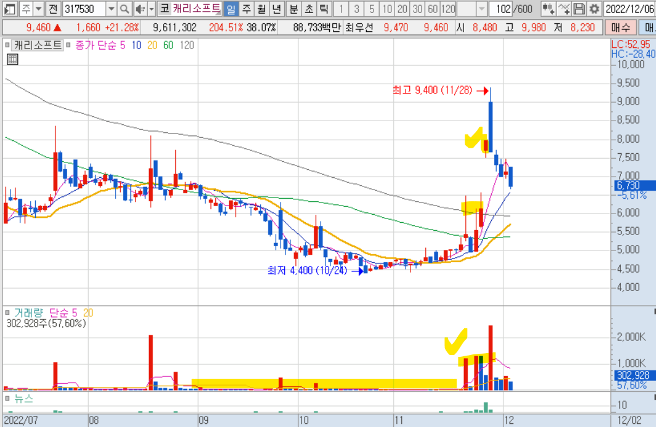656x427 pixels.
Task: Select interval 120 button
Action: click(448, 9)
